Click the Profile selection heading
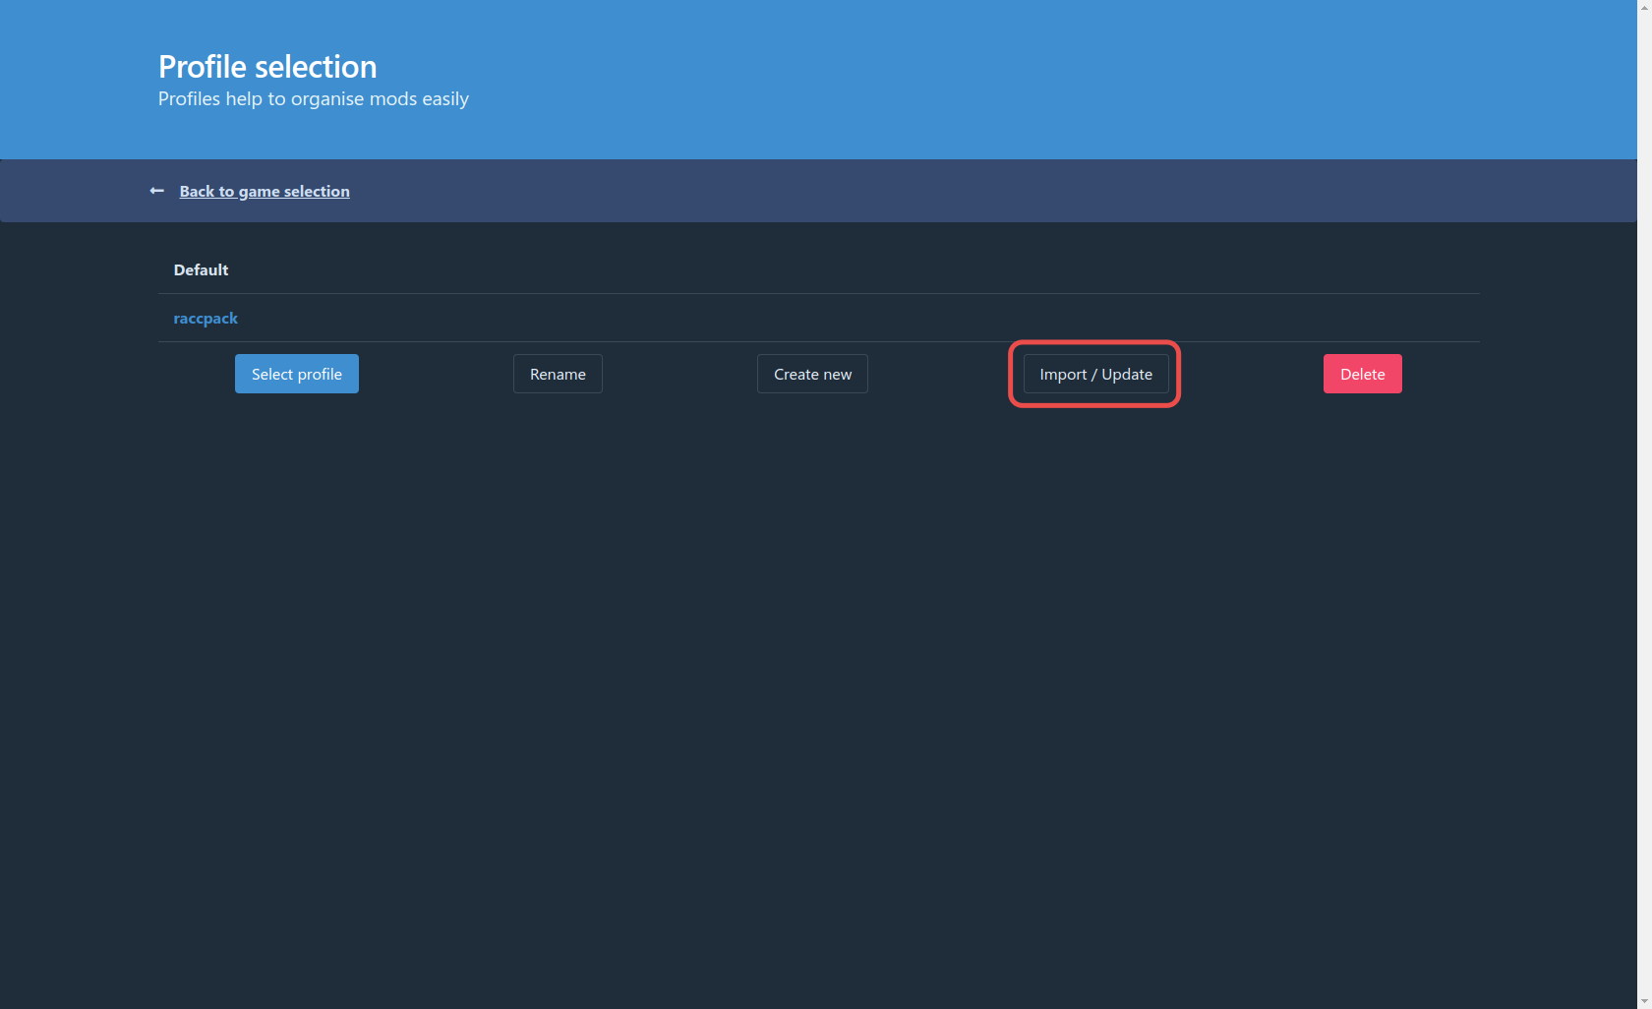Image resolution: width=1652 pixels, height=1009 pixels. click(267, 67)
